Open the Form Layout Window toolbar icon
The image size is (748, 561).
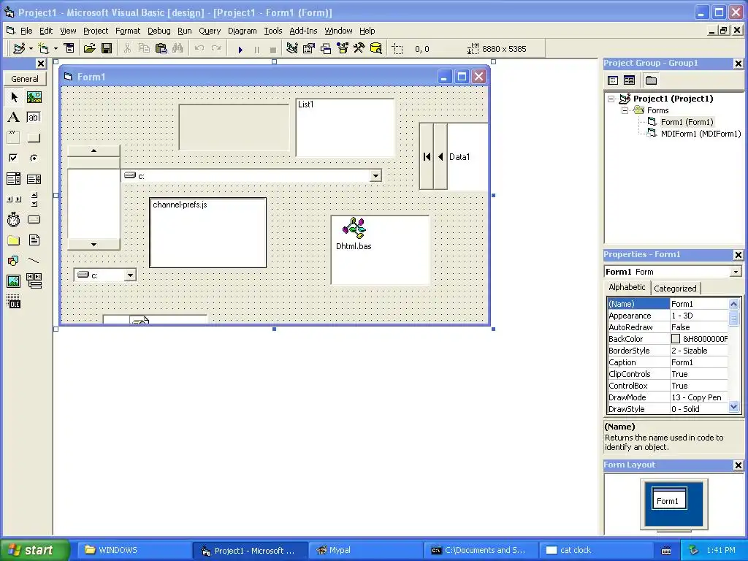326,48
